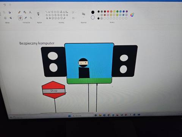Choose the Hexagon shape
Viewport: 182px width, 137px height.
coord(52,15)
